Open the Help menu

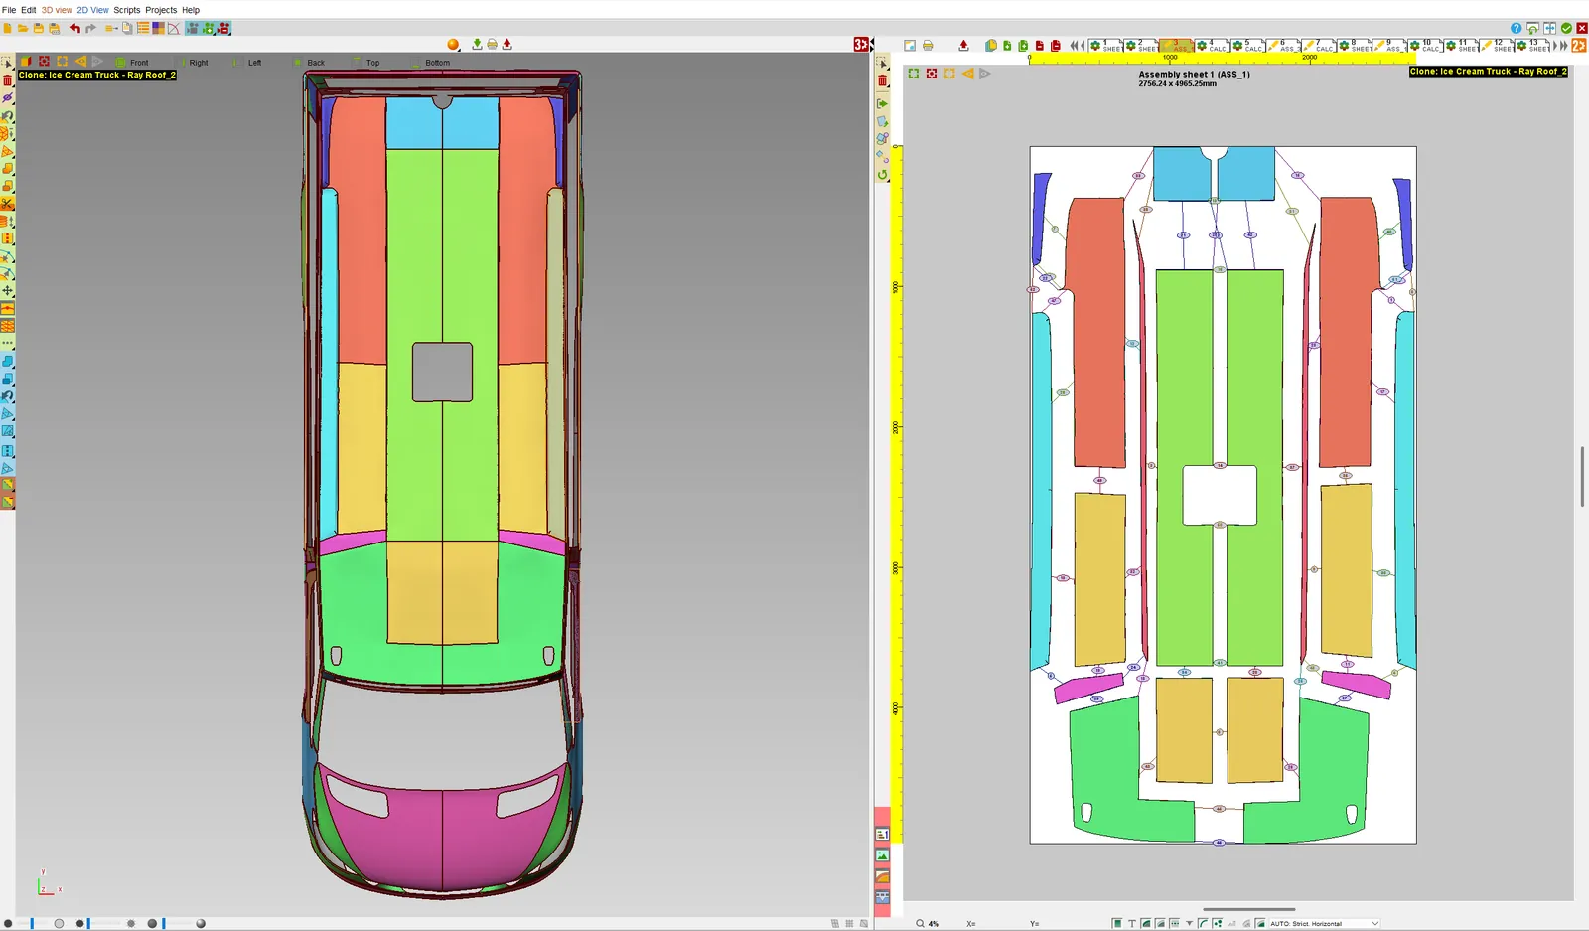(x=191, y=10)
